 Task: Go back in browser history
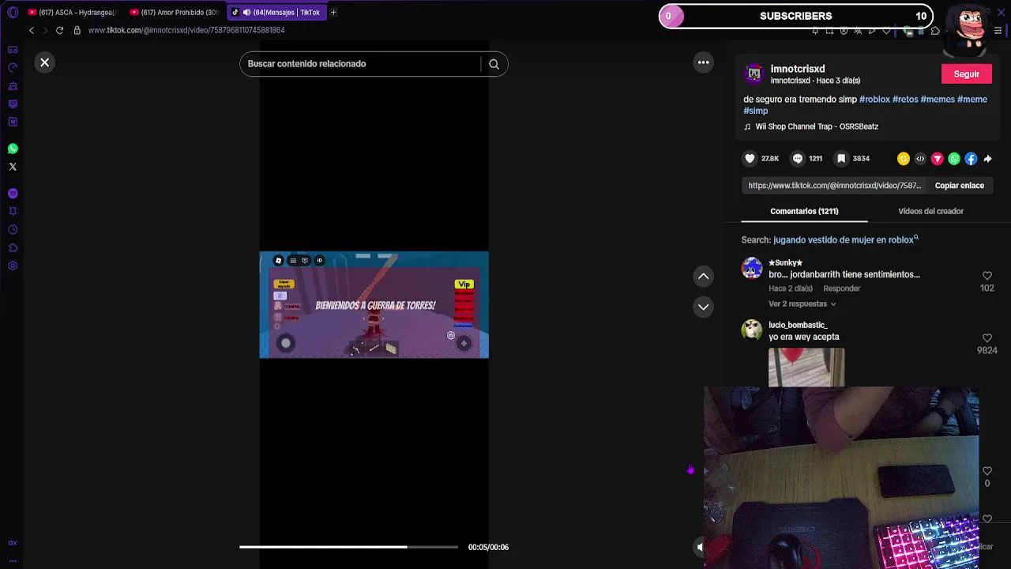(32, 30)
